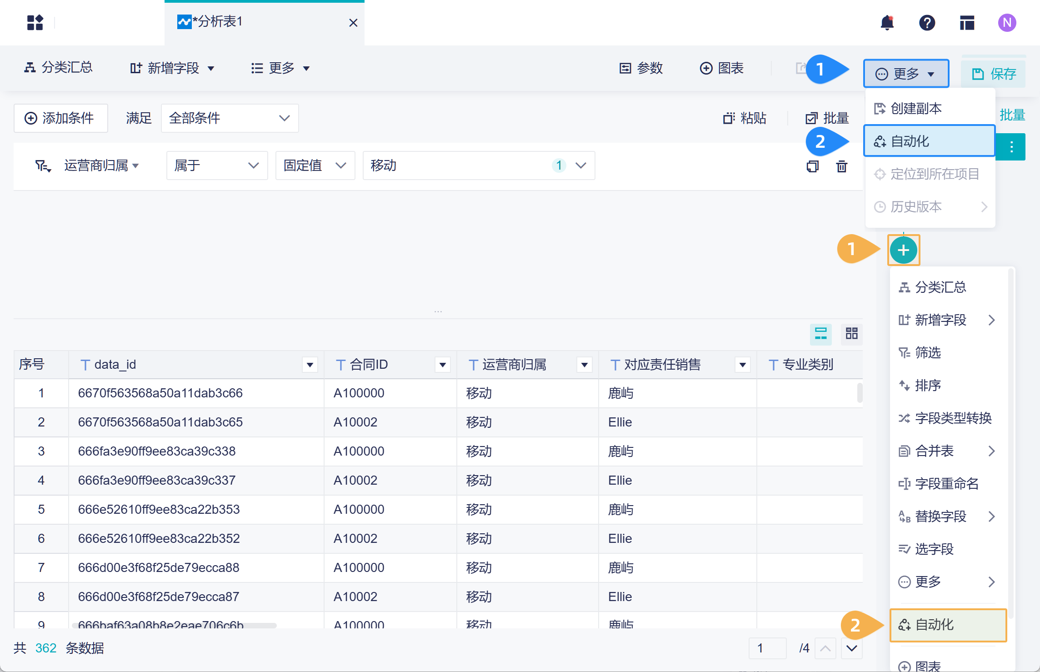
Task: Click the notification bell icon
Action: pos(887,23)
